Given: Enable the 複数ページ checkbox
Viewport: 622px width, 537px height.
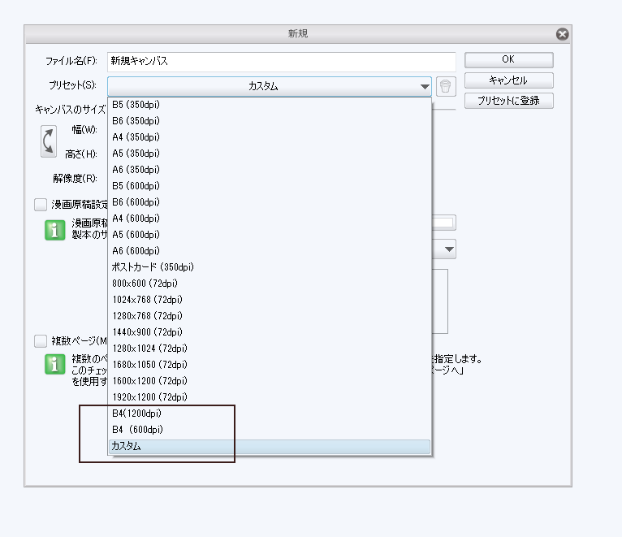Looking at the screenshot, I should (41, 341).
